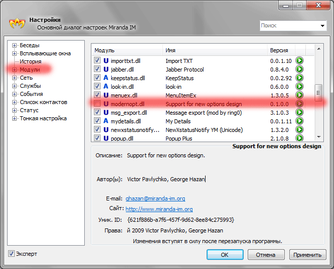334x269 pixels.
Task: Select the Unique ID GUID text
Action: pyautogui.click(x=180, y=220)
